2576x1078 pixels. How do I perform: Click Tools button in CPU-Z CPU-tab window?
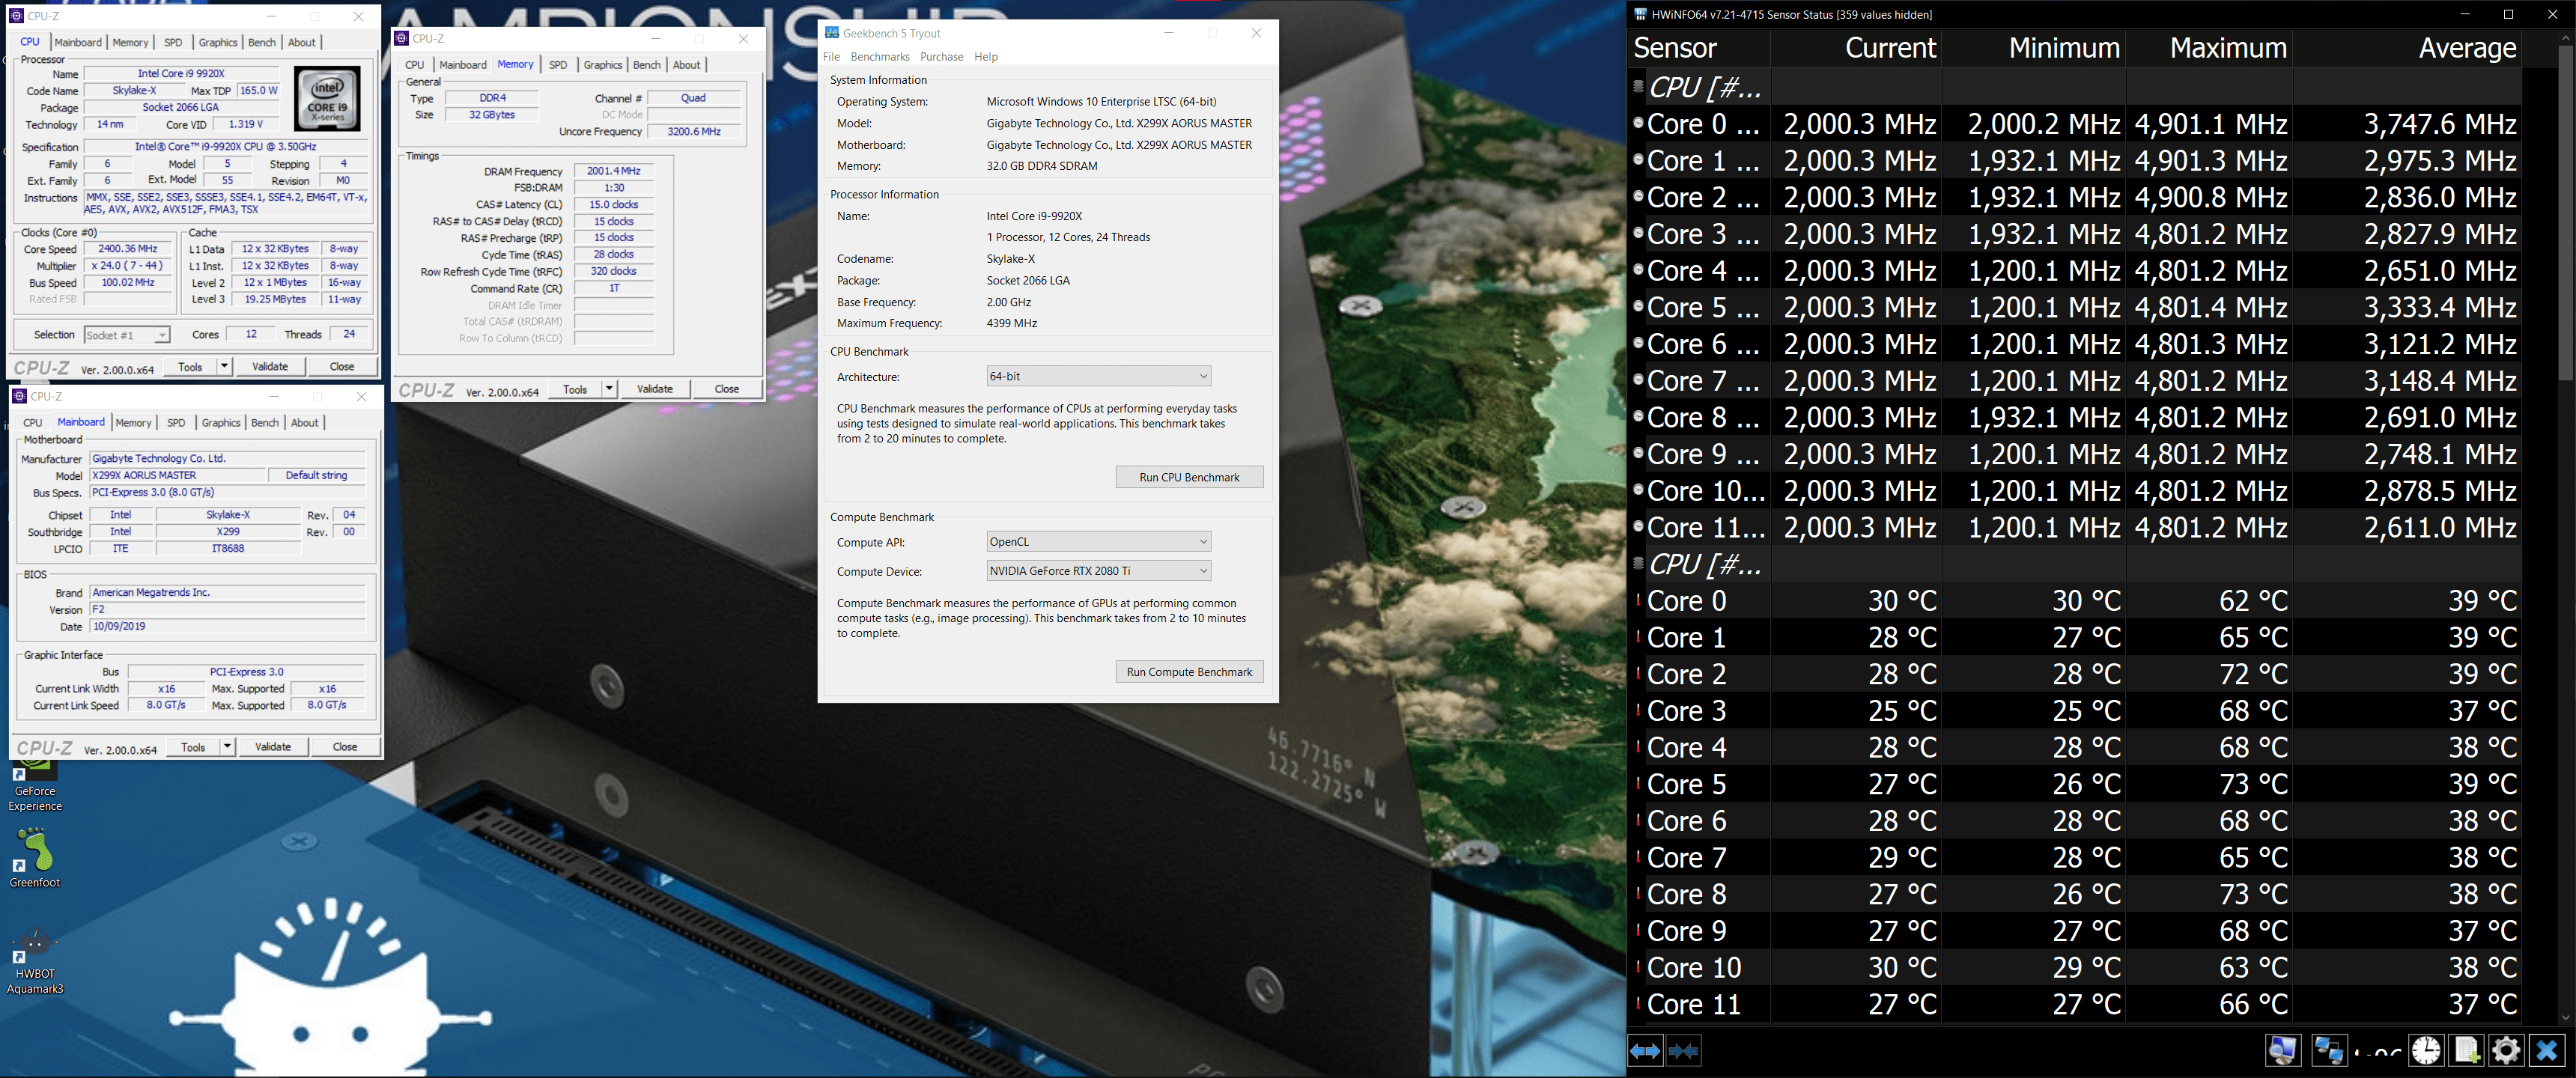pyautogui.click(x=190, y=366)
